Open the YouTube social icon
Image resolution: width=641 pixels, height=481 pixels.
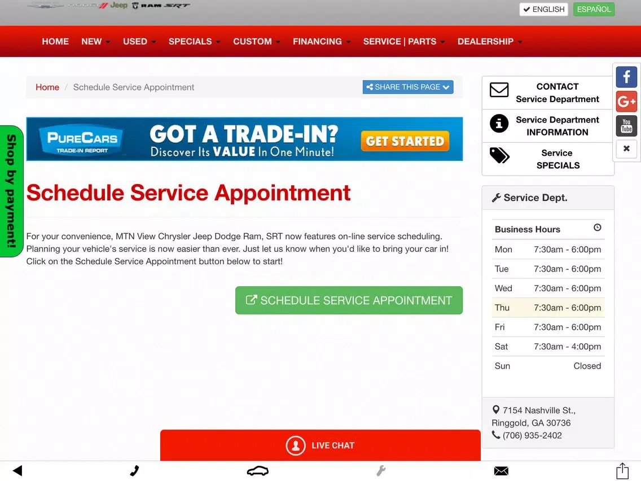[x=626, y=125]
